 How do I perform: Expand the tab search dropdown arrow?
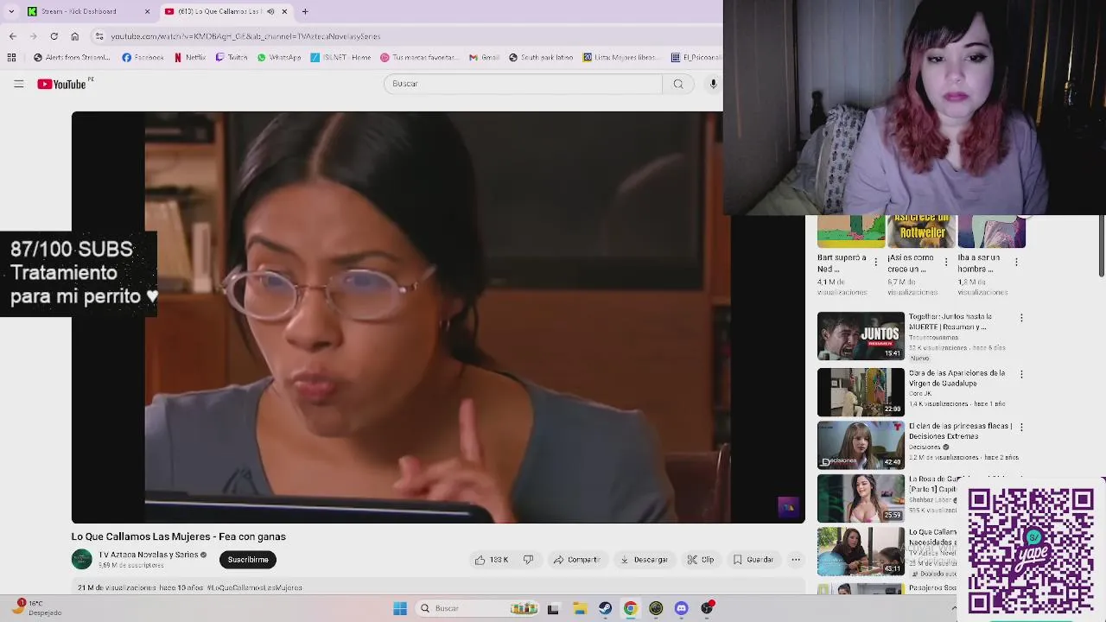coord(11,11)
